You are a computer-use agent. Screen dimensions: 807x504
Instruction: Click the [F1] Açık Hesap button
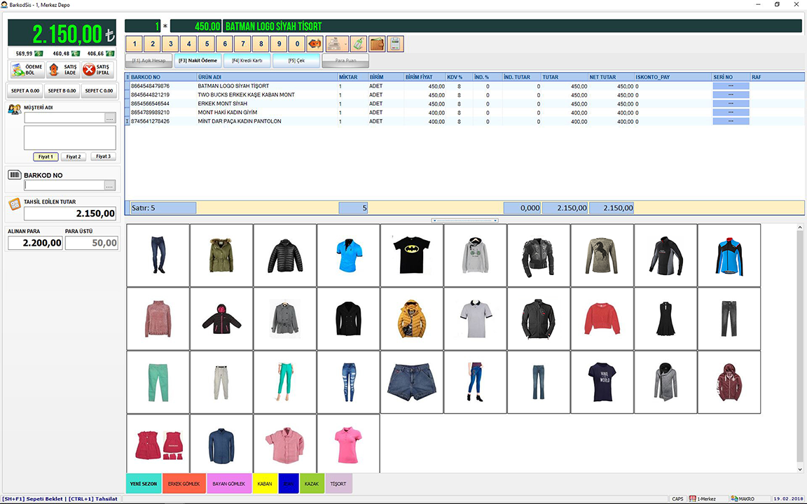149,61
